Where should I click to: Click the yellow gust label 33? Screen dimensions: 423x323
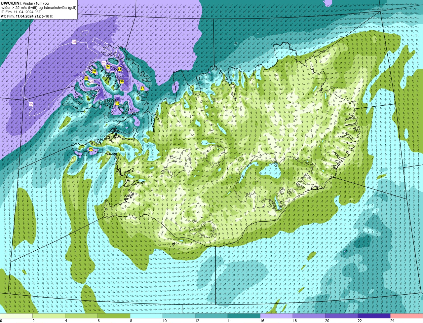click(x=120, y=69)
